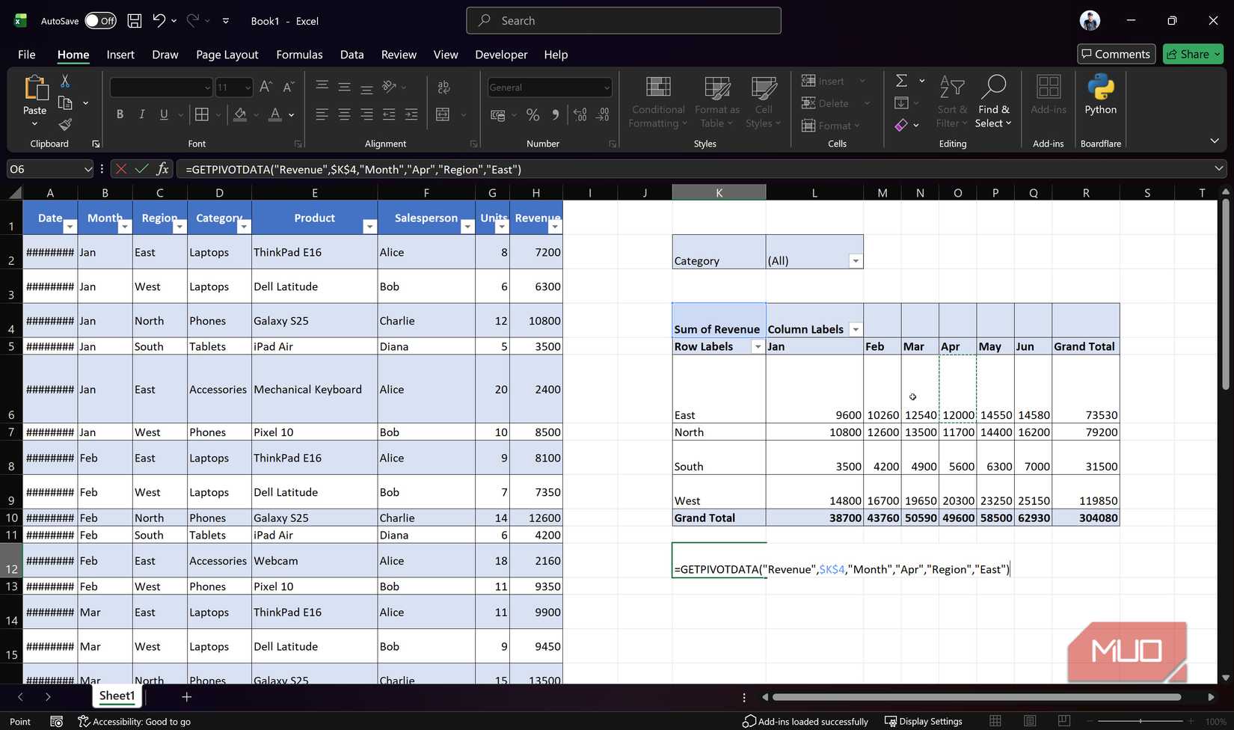Click the AutoSum sigma icon
The image size is (1234, 730).
901,81
